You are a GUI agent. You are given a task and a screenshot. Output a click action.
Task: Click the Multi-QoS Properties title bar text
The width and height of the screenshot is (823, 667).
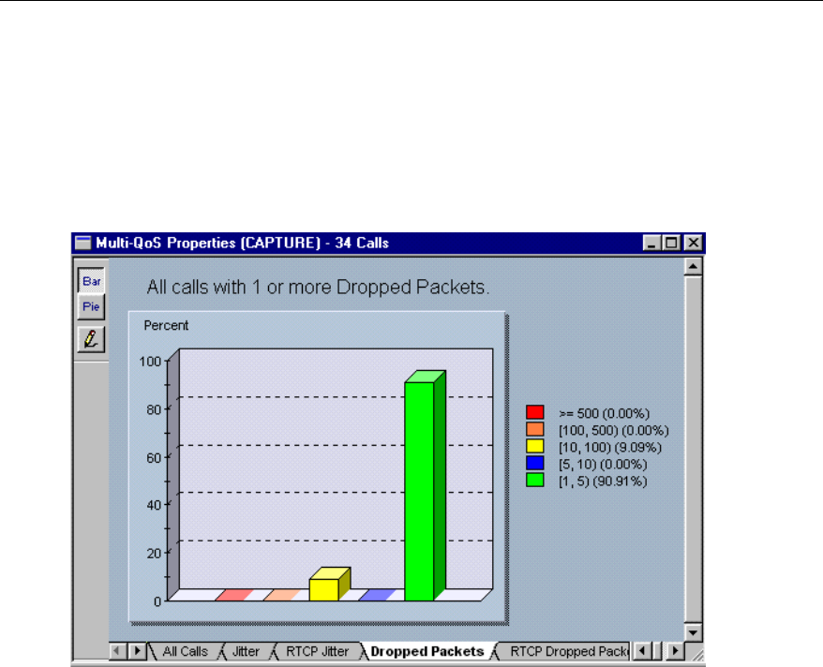point(242,243)
